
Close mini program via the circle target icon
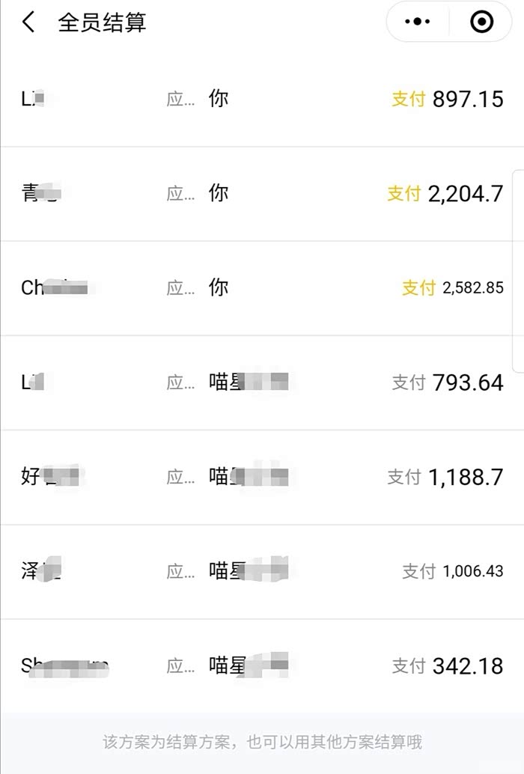point(481,22)
